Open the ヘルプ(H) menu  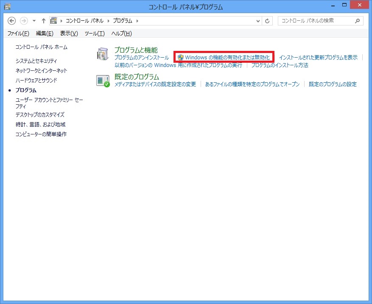[121, 33]
